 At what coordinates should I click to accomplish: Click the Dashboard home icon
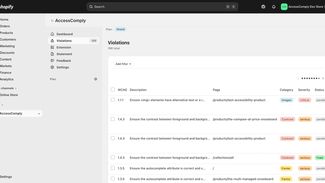[x=52, y=34]
